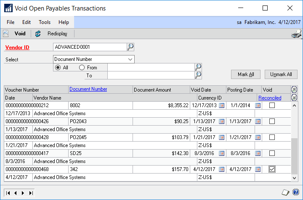
Task: Click the Mark All button
Action: click(x=245, y=74)
